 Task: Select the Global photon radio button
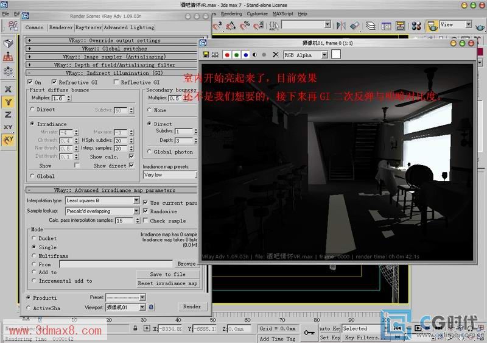tap(149, 152)
